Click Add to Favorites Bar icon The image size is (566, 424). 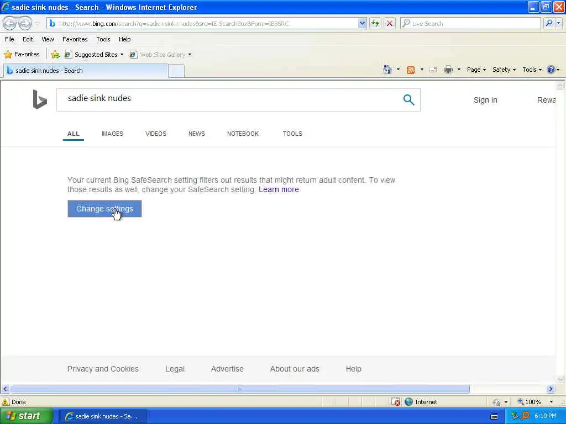pos(55,55)
